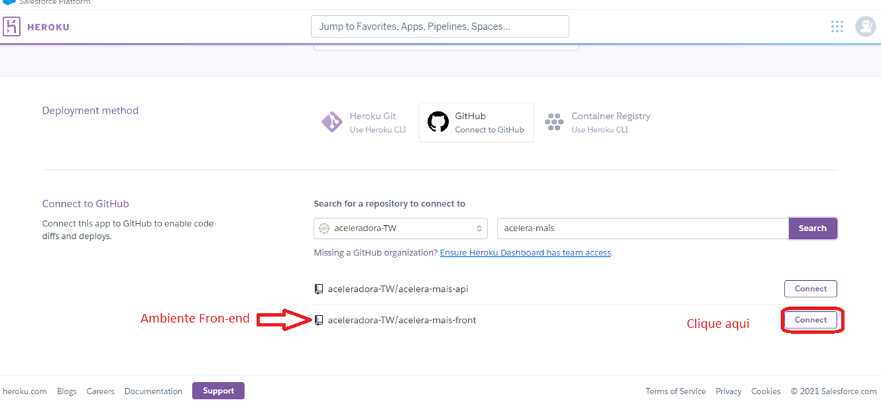Screen dimensions: 881x402
Task: Open the user profile avatar menu
Action: (865, 26)
